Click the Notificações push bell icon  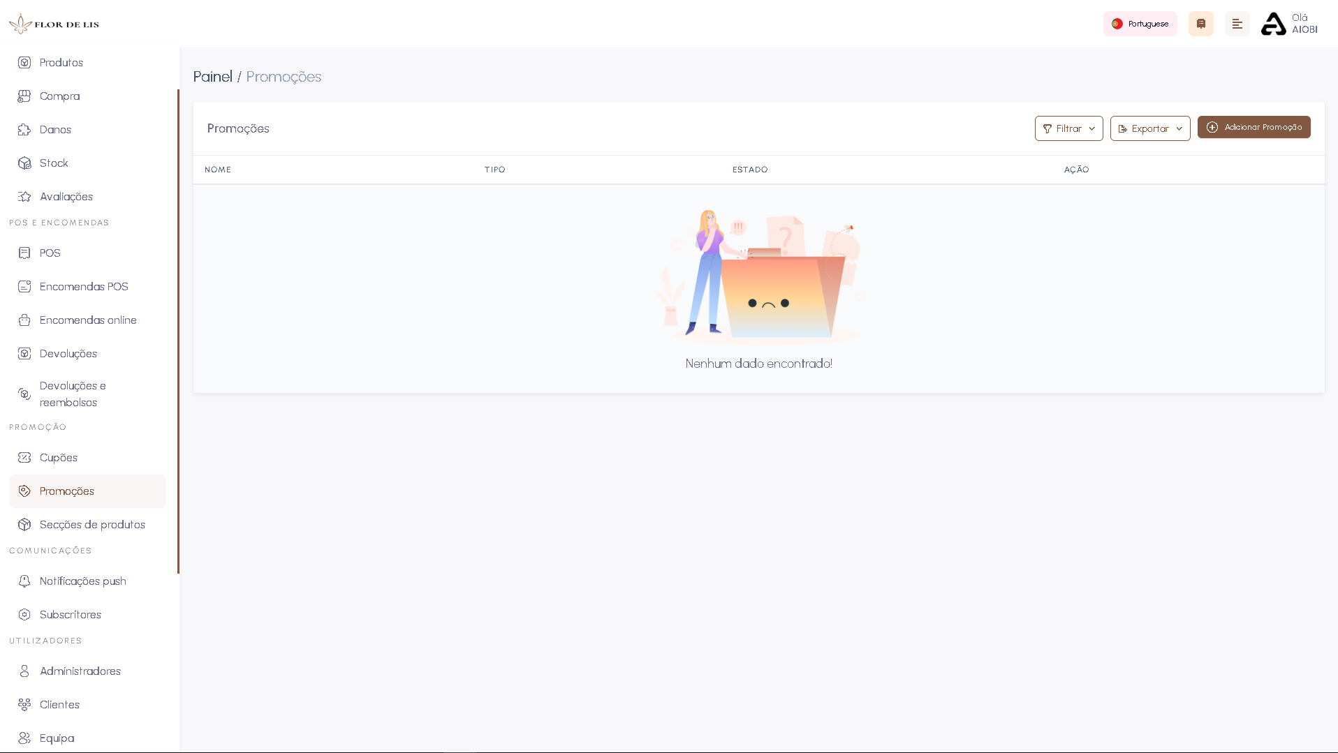24,581
